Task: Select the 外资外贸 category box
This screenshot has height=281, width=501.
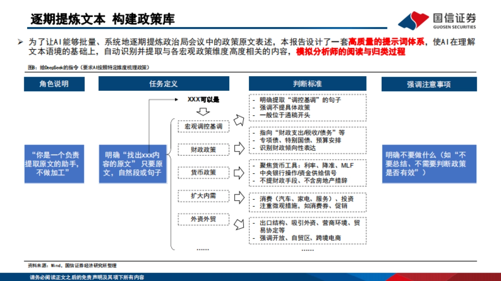Action: pos(203,219)
